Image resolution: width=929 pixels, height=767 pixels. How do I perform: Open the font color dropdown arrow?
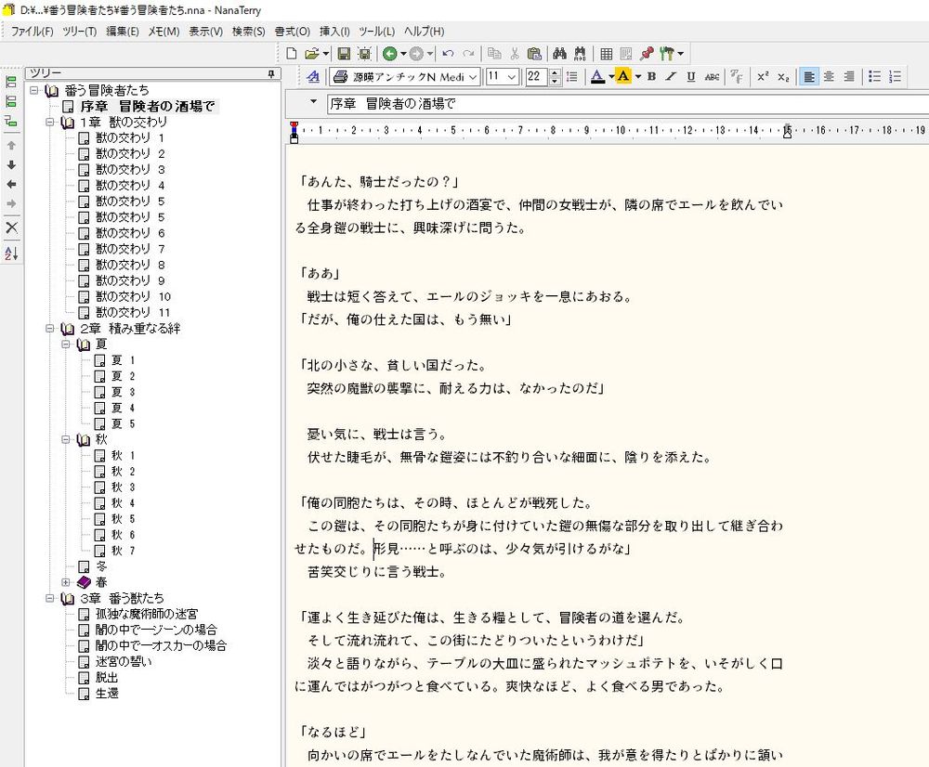point(611,76)
